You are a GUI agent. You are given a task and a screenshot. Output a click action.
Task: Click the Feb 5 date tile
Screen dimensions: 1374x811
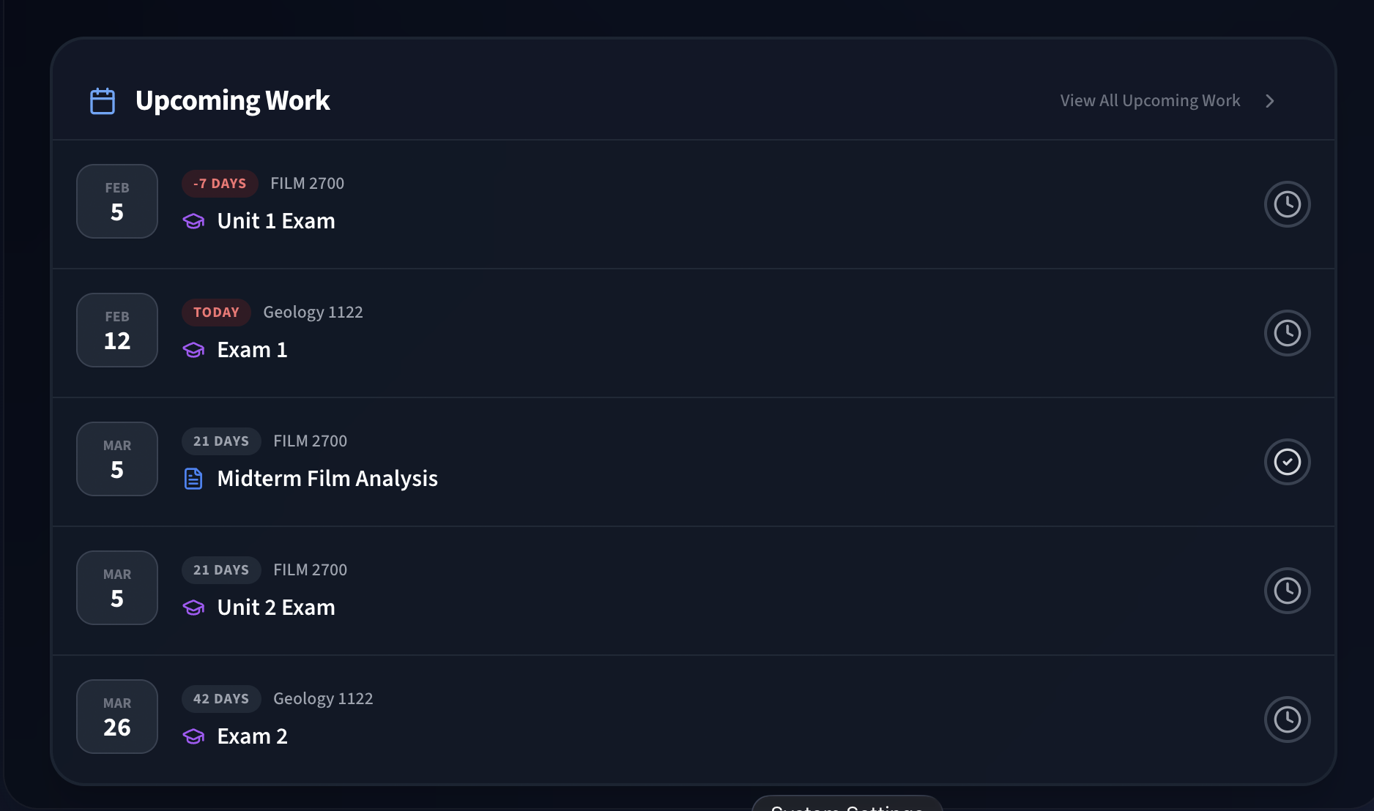(x=117, y=201)
